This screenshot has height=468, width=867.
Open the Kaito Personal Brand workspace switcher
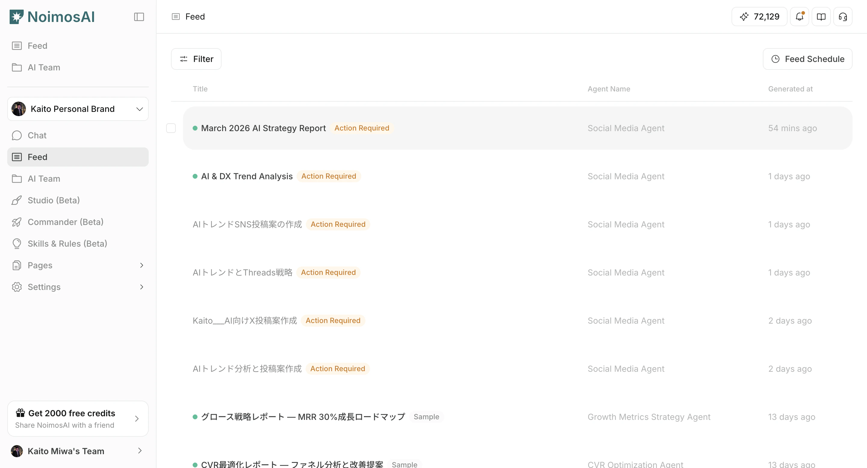[x=78, y=109]
